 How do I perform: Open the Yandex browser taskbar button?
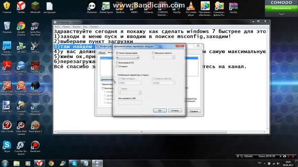click(39, 163)
